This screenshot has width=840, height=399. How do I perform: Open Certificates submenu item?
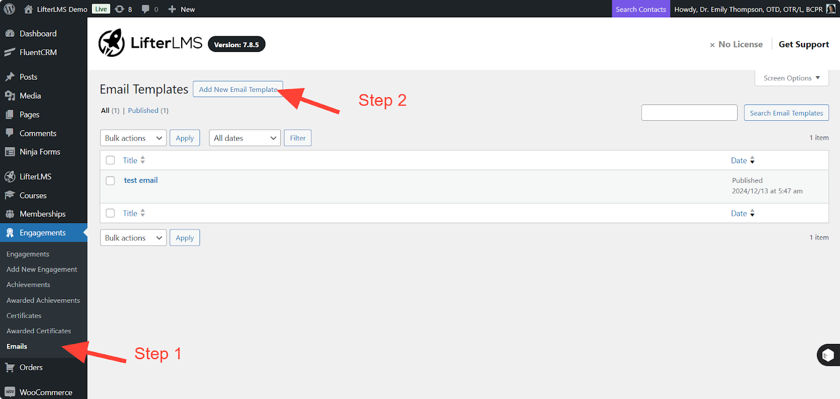[x=24, y=316]
